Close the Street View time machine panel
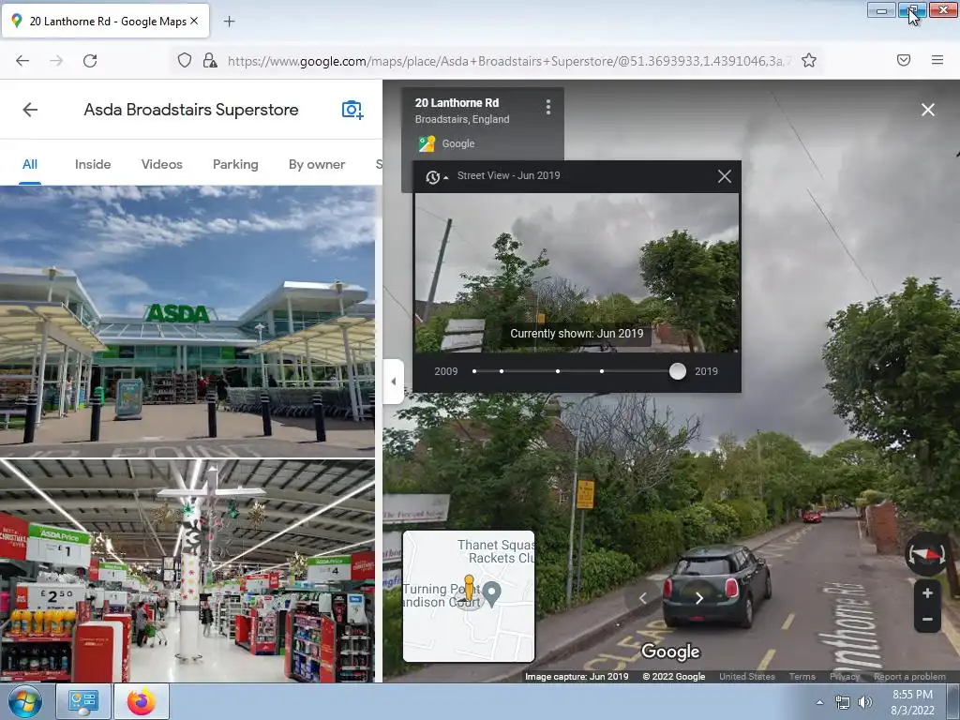 click(x=725, y=176)
